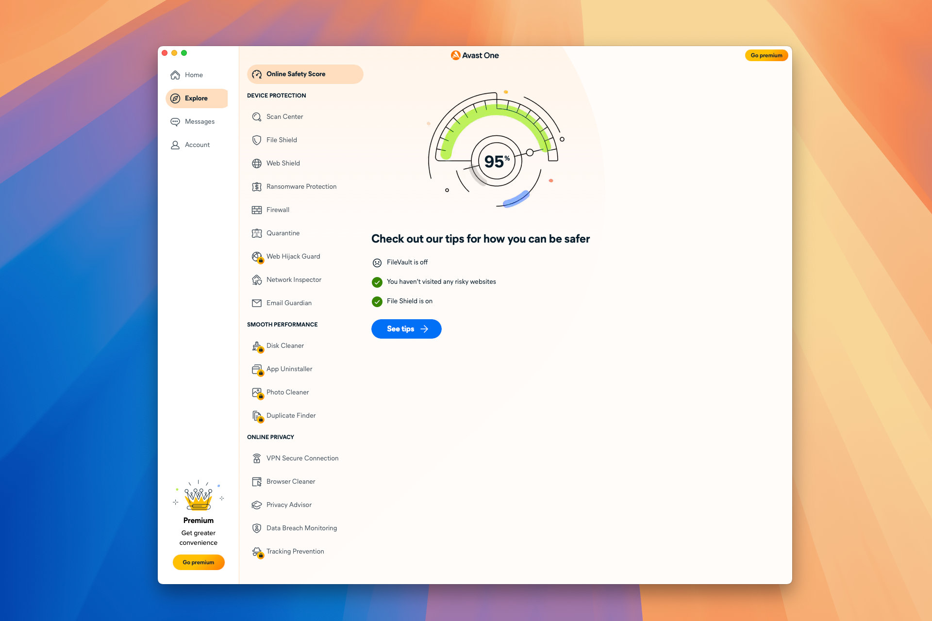Open the Web Shield panel
This screenshot has height=621, width=932.
point(282,162)
